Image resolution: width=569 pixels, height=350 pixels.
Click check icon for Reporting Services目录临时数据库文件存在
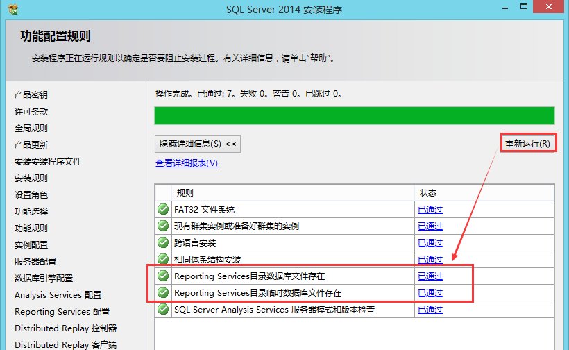[x=163, y=292]
